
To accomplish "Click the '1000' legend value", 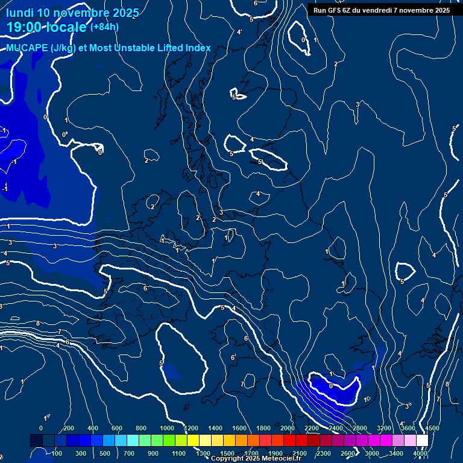I will (167, 428).
